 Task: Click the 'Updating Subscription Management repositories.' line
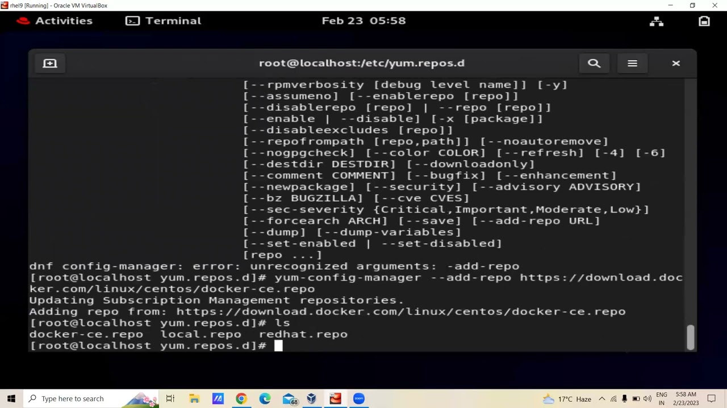pos(216,300)
